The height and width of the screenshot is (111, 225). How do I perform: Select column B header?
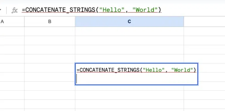[x=50, y=22]
